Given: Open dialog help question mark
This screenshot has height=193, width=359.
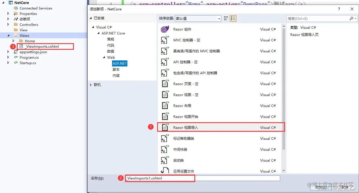Looking at the screenshot, I should (x=339, y=9).
